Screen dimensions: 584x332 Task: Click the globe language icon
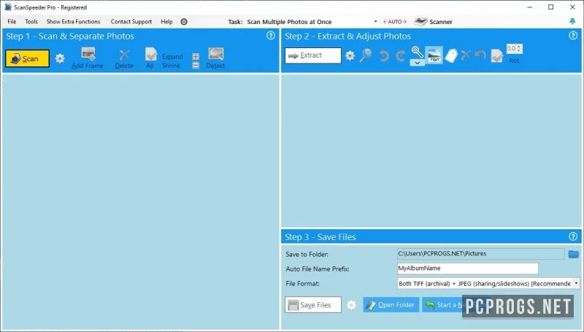(184, 22)
